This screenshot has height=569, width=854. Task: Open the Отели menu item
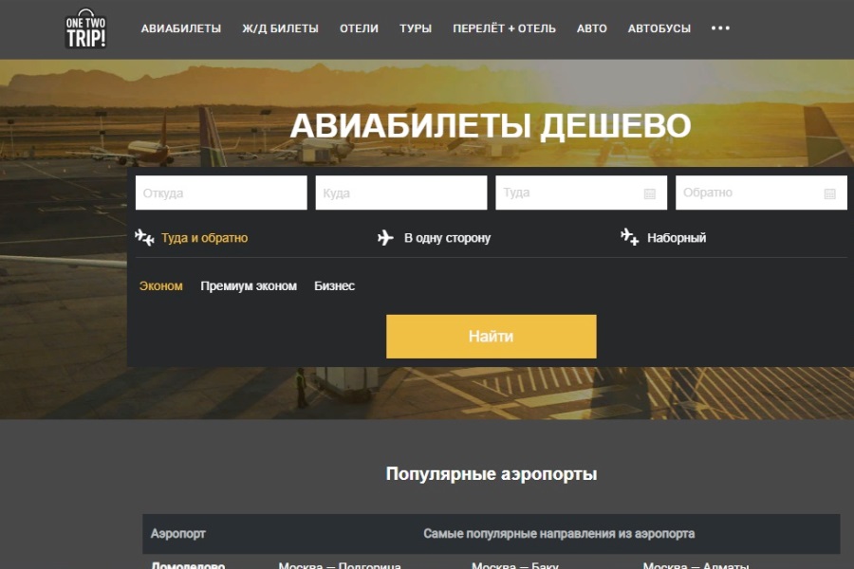359,28
